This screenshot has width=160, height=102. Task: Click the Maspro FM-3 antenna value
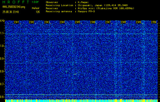tap(86, 11)
